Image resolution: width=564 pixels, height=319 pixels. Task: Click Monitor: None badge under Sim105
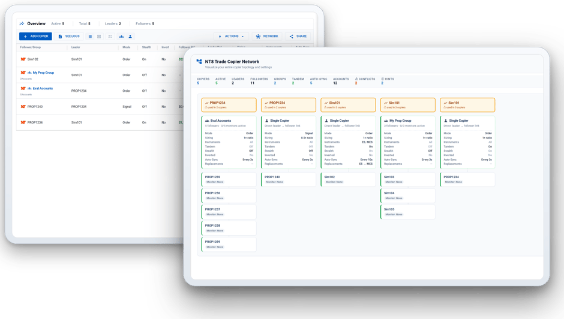click(394, 214)
